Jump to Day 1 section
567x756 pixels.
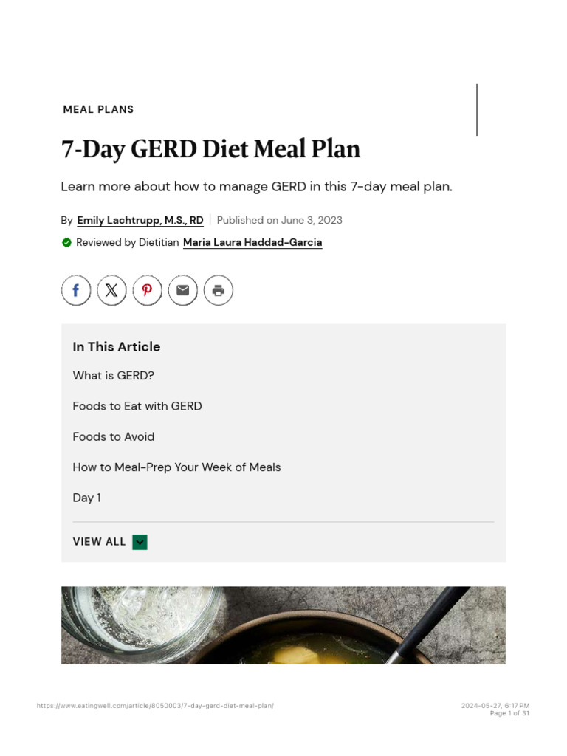(87, 498)
